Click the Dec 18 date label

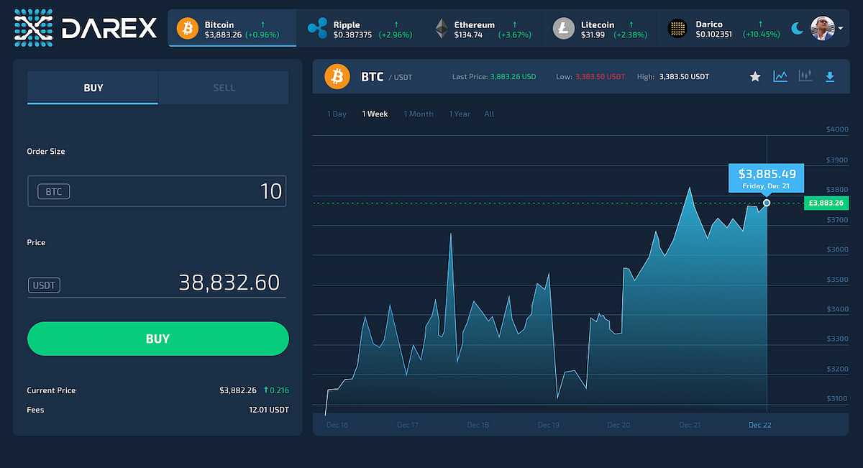coord(478,425)
